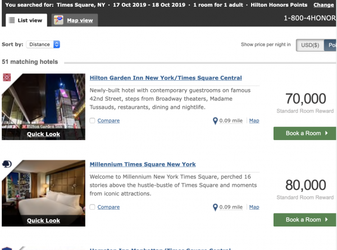Tick Compare checkbox for Millennium Times Square
This screenshot has height=250, width=337.
coord(93,207)
